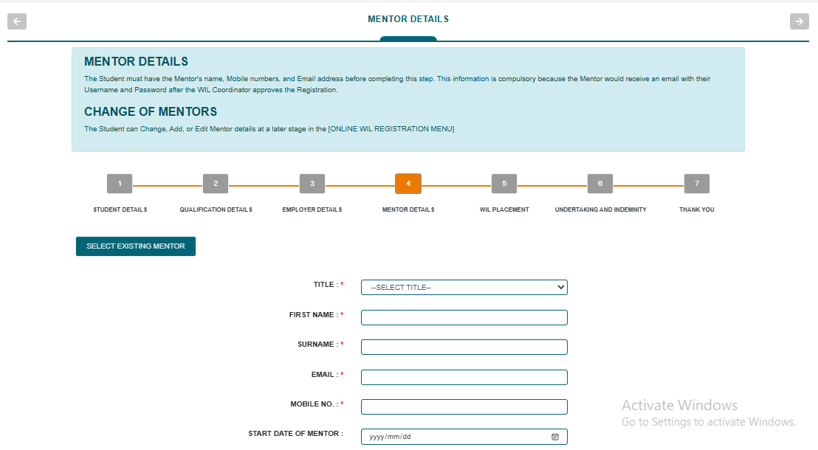
Task: Jump to step 2 Qualification Details
Action: click(216, 184)
